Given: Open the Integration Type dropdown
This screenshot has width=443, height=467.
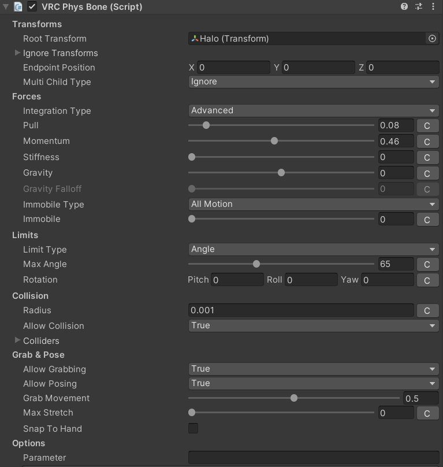Looking at the screenshot, I should 314,110.
